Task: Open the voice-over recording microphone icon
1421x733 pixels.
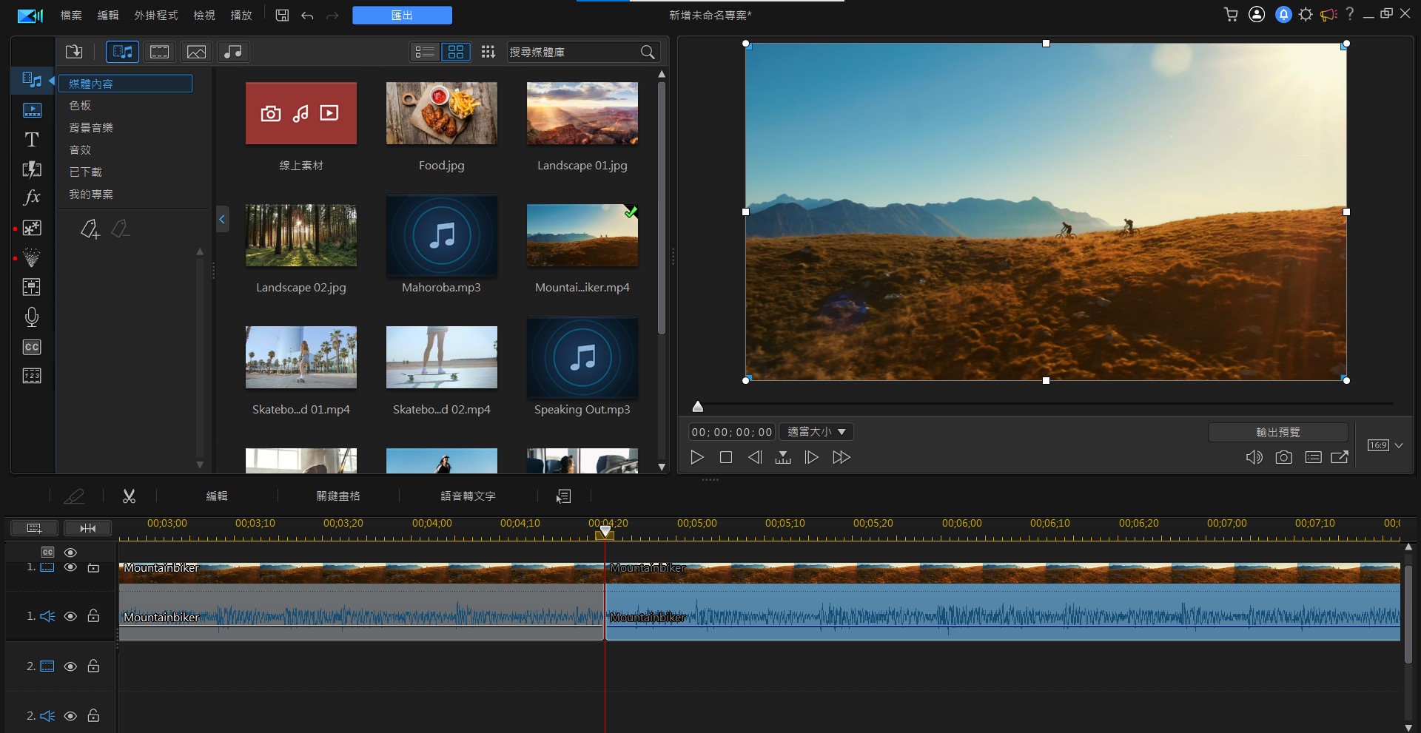Action: coord(31,317)
